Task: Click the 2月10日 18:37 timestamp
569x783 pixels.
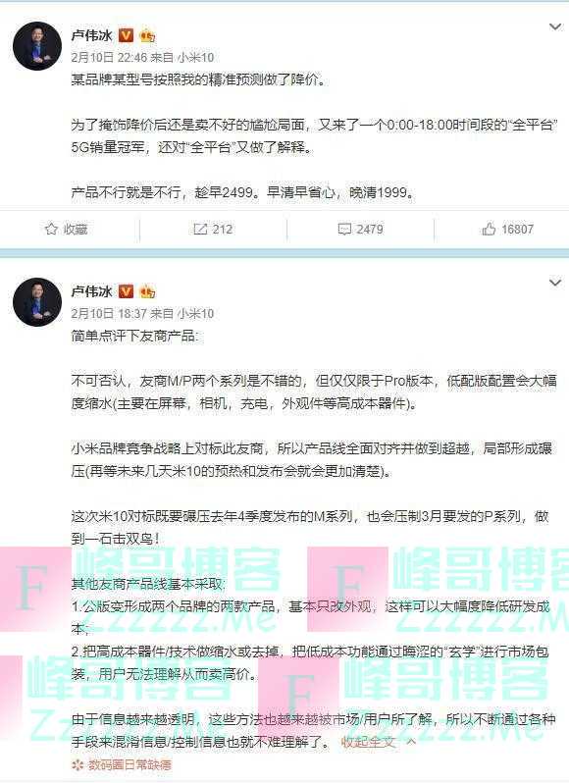Action: tap(109, 314)
